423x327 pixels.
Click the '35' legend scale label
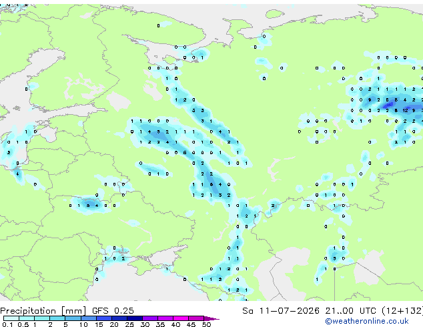[160, 324]
